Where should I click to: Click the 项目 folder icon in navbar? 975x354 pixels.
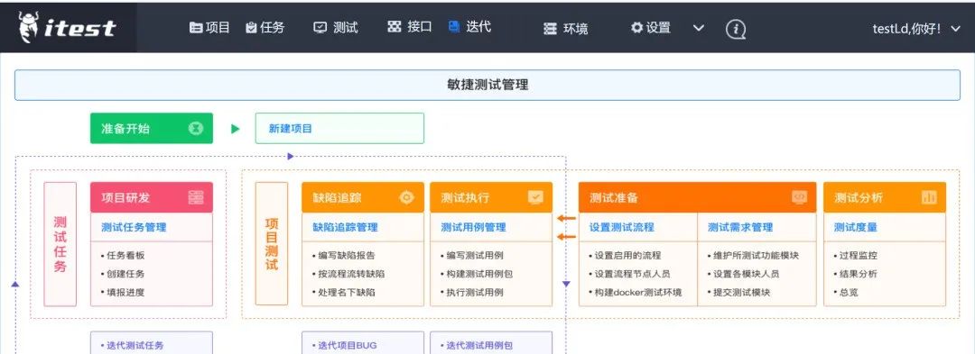point(196,27)
